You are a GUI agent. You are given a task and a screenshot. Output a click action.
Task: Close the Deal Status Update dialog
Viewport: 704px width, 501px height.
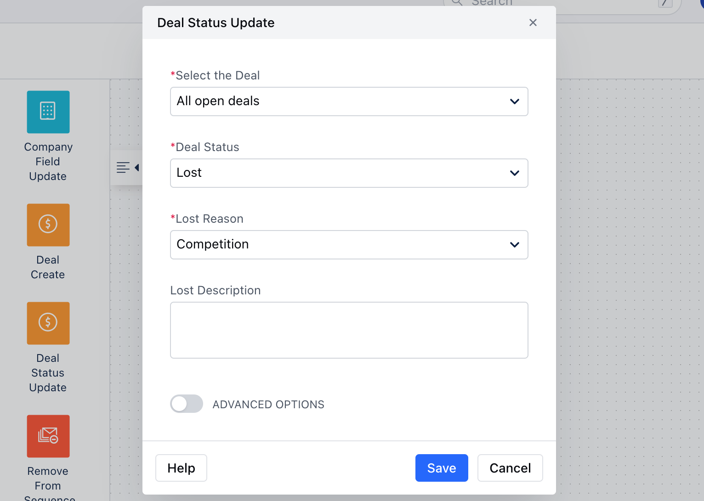[533, 23]
